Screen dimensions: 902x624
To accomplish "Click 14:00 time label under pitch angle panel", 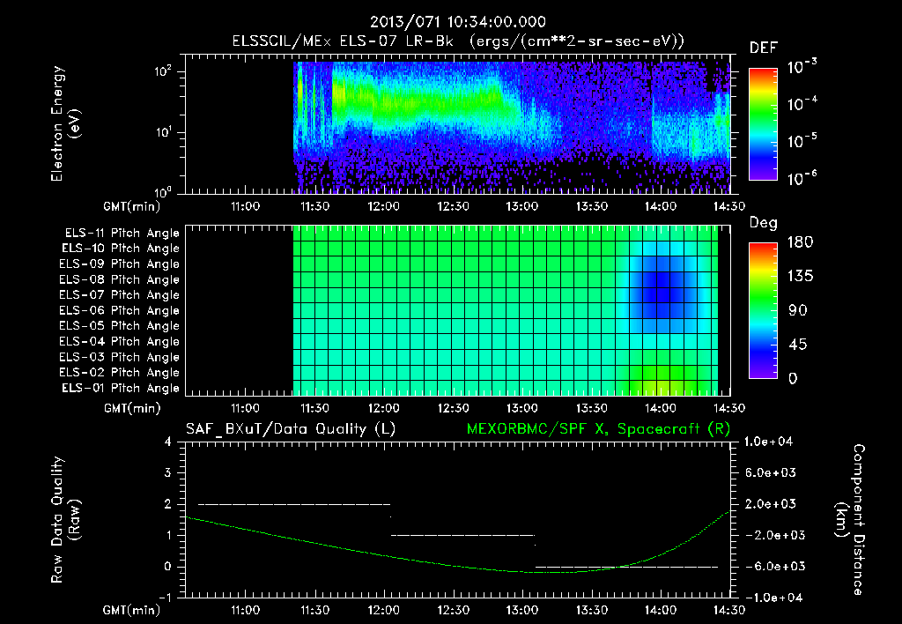I will pos(660,408).
